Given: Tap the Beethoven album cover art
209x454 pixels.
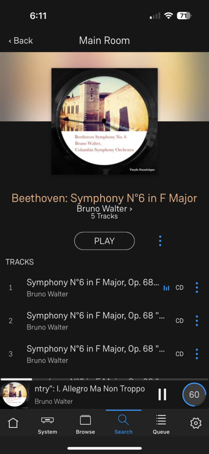Looking at the screenshot, I should [104, 121].
